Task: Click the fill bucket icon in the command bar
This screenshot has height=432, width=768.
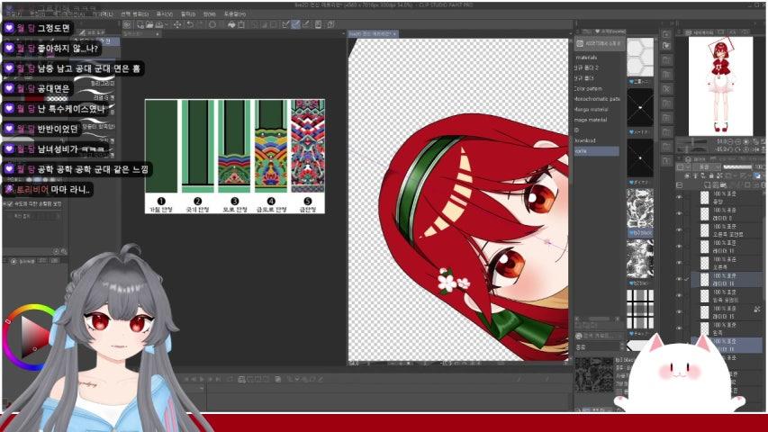Action: tap(231, 24)
